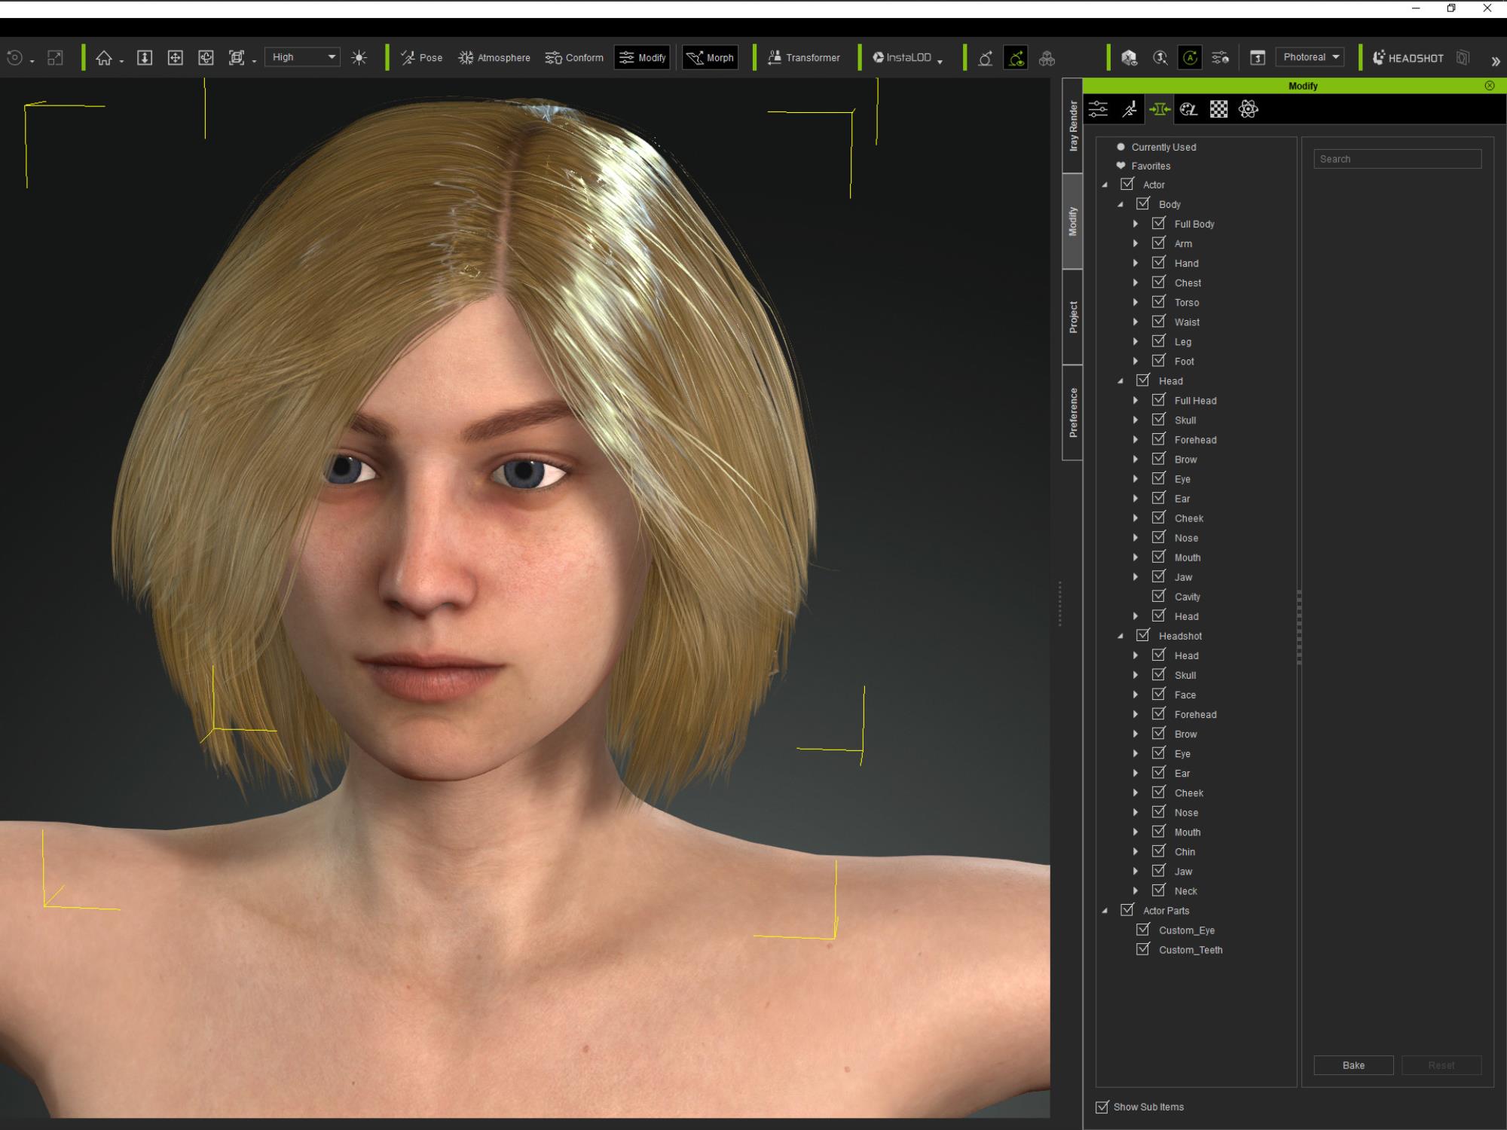Click the sliders-with-gear settings icon
The image size is (1507, 1130).
coord(1221,58)
